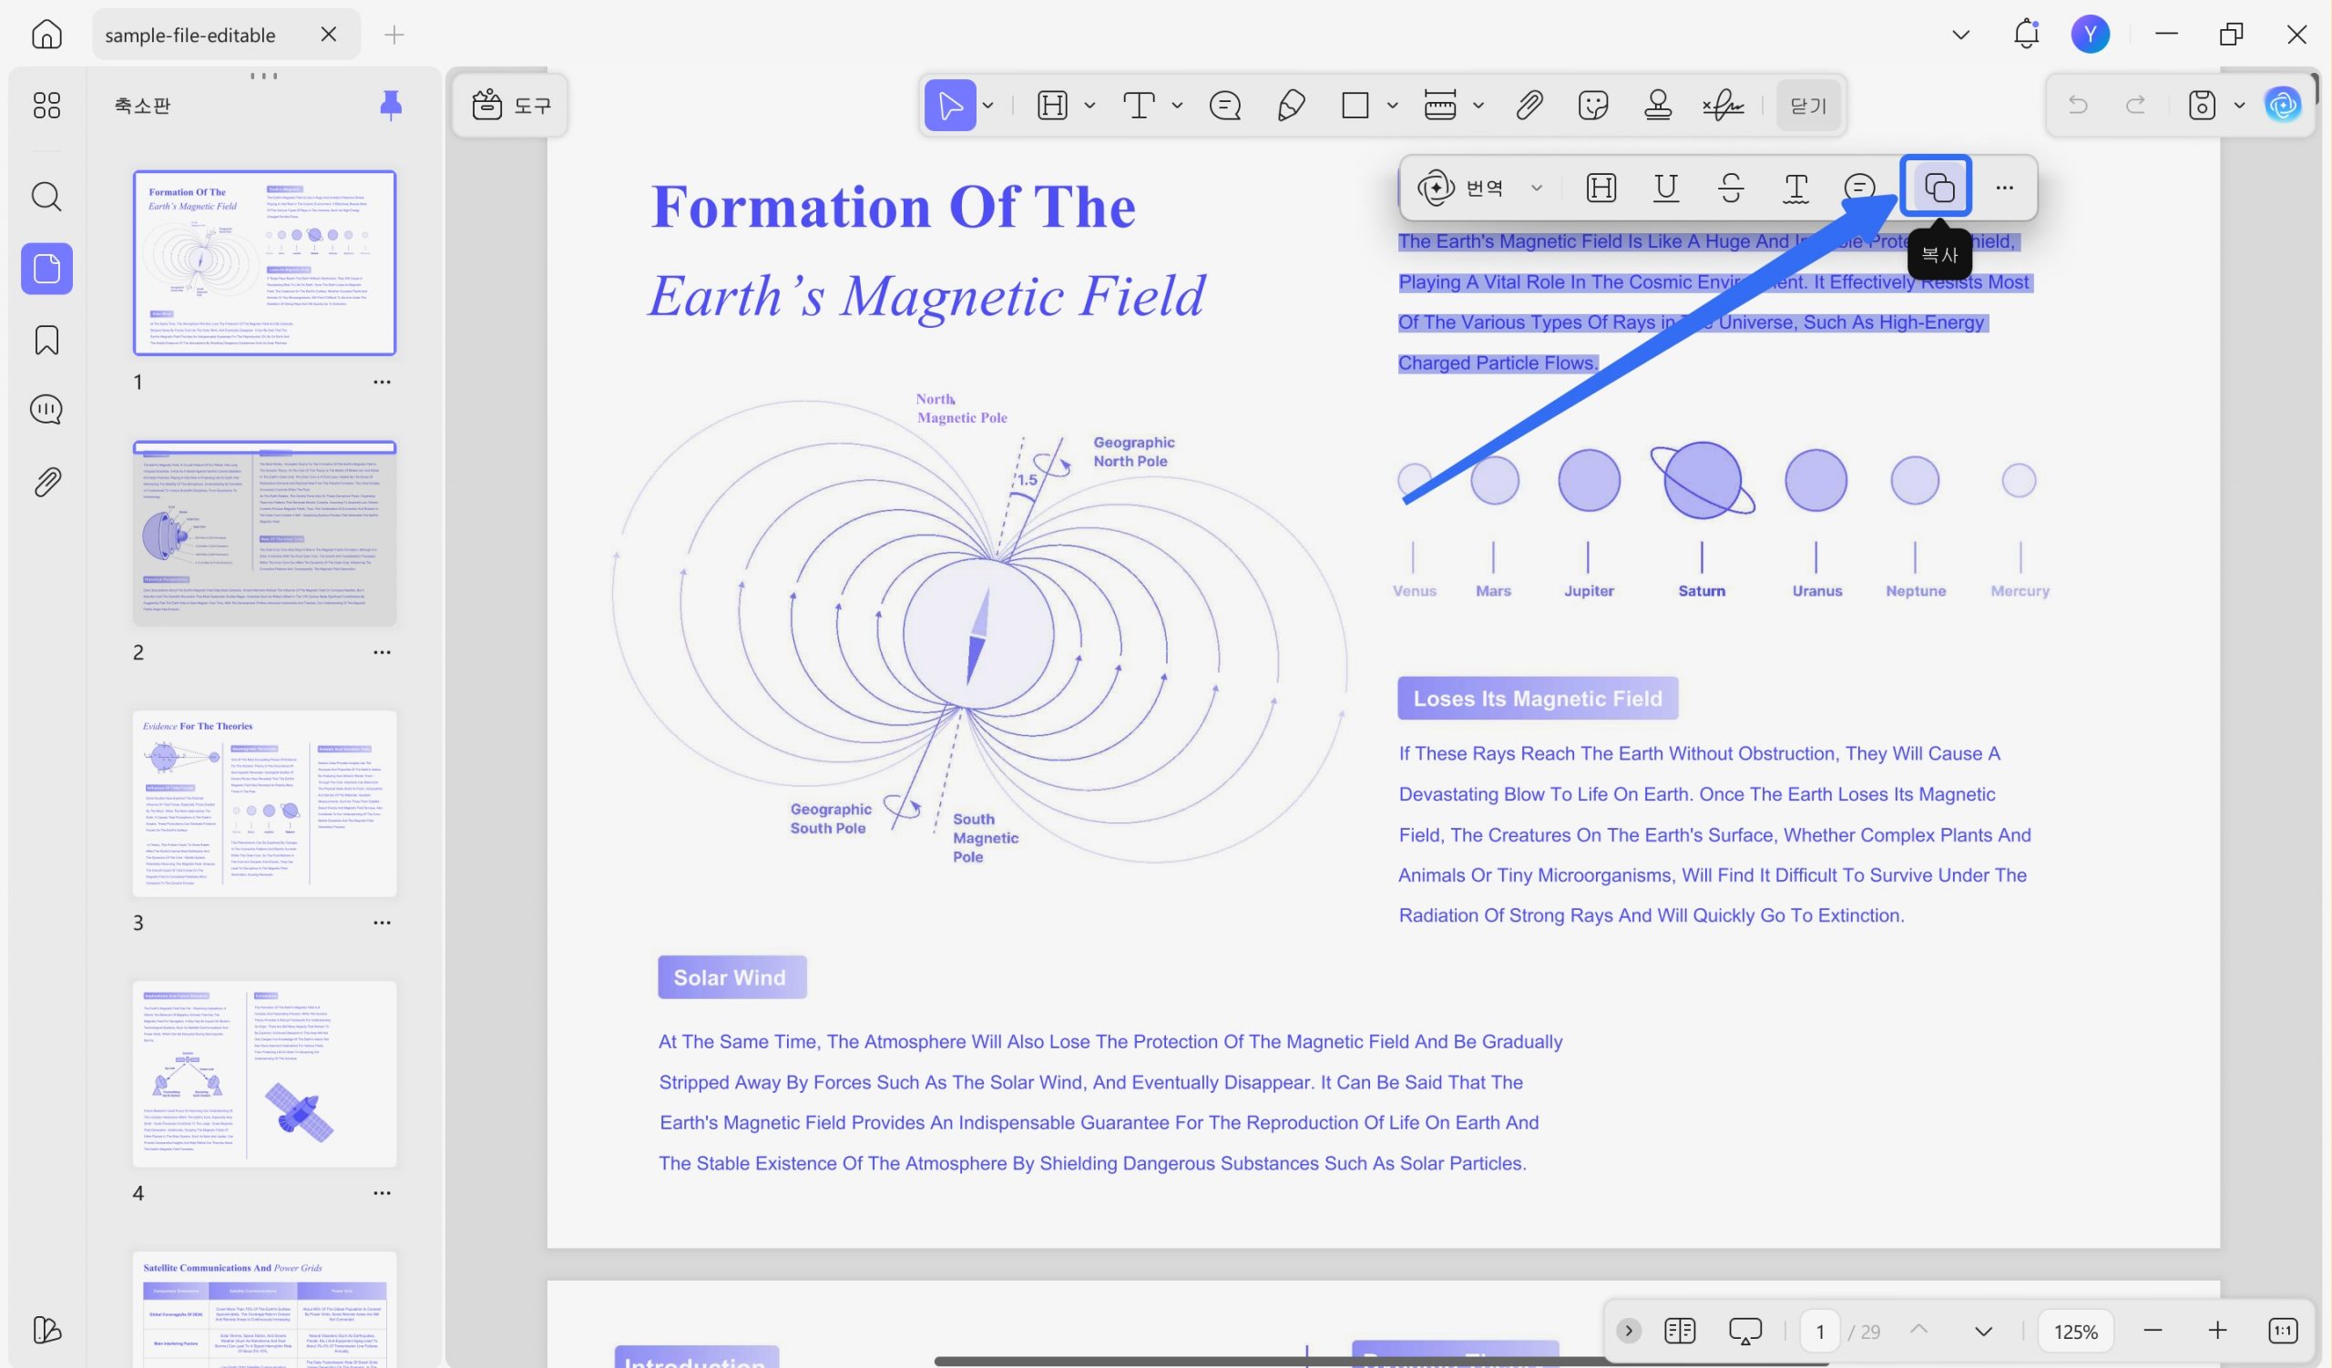Add comment to selection from floating toolbar

coord(1859,188)
